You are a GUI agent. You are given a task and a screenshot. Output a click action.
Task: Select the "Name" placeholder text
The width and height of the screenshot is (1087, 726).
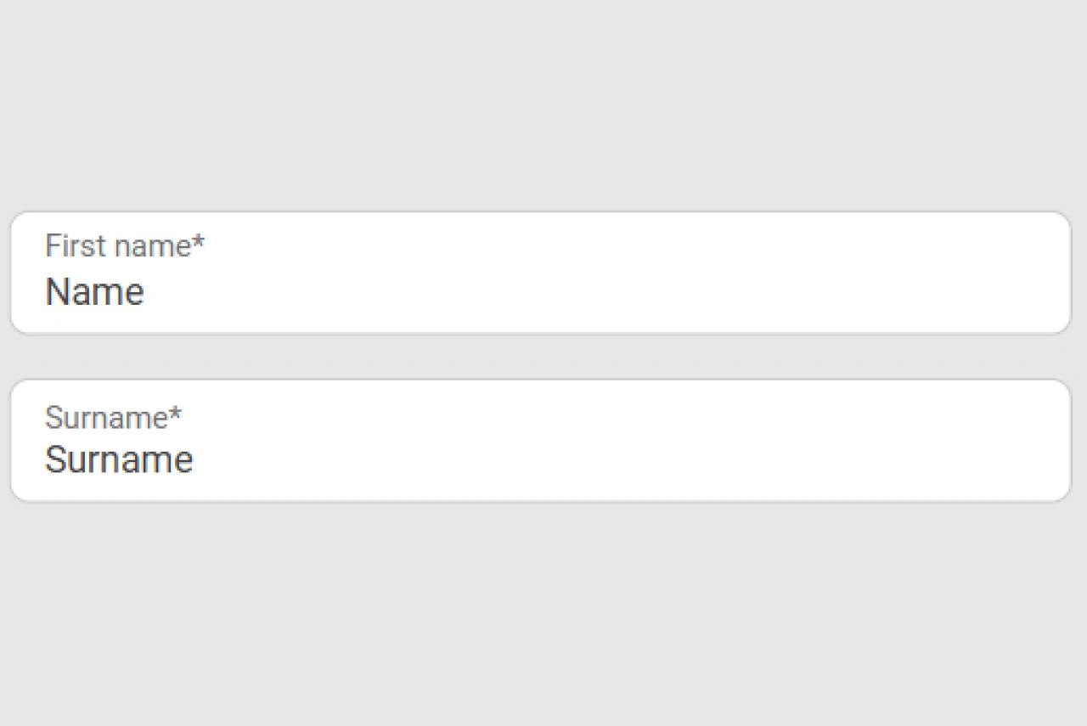[x=94, y=292]
